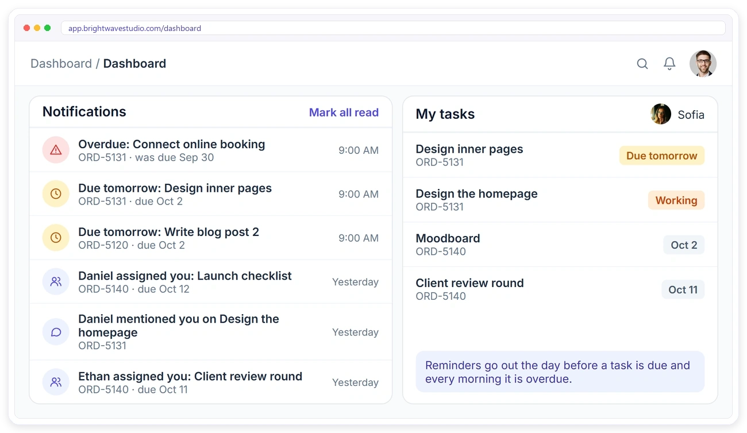
Task: Click ORD-5131 · was due Sep 30 text
Action: [146, 157]
